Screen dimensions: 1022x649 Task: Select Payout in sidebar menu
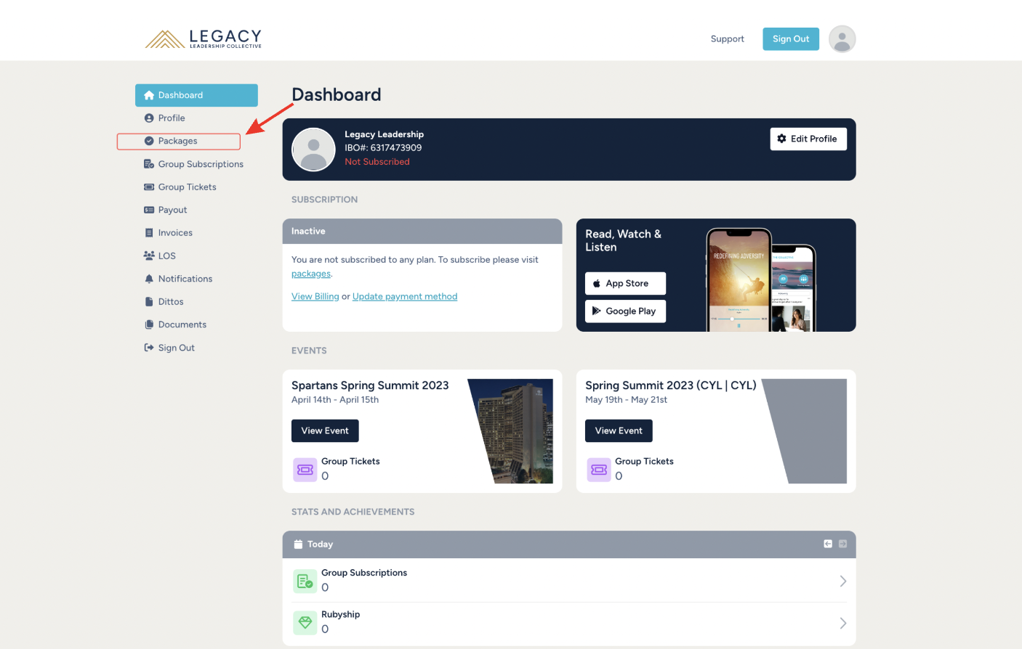coord(172,210)
